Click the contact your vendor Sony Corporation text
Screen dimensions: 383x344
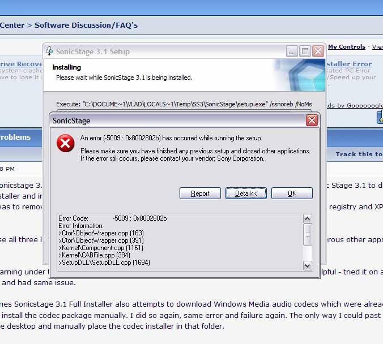[x=172, y=158]
